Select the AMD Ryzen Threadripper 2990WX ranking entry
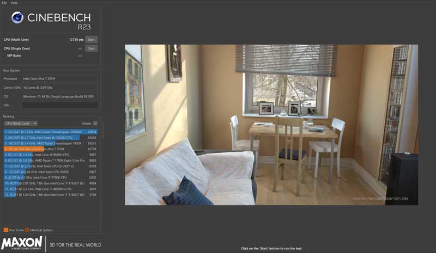 pos(50,132)
